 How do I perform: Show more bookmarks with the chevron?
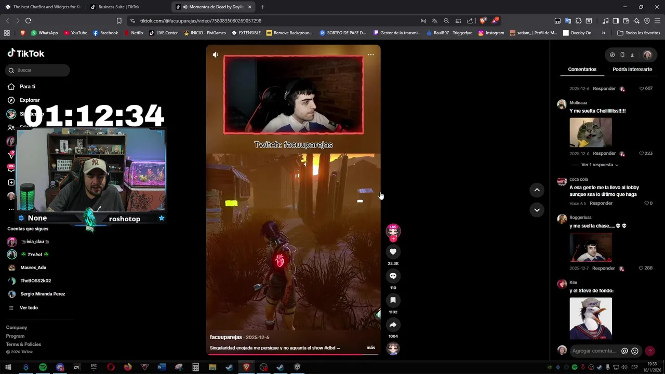tap(603, 33)
